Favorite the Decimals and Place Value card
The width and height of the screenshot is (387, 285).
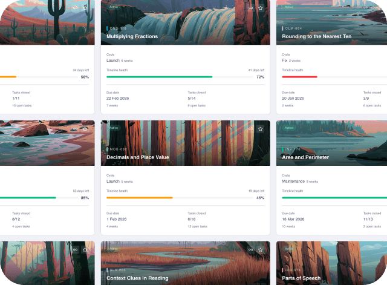click(260, 129)
